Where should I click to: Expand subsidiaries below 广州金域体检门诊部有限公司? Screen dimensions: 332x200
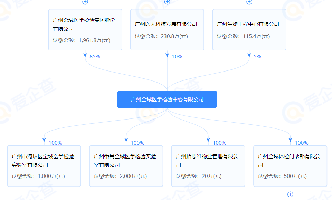tap(290, 194)
